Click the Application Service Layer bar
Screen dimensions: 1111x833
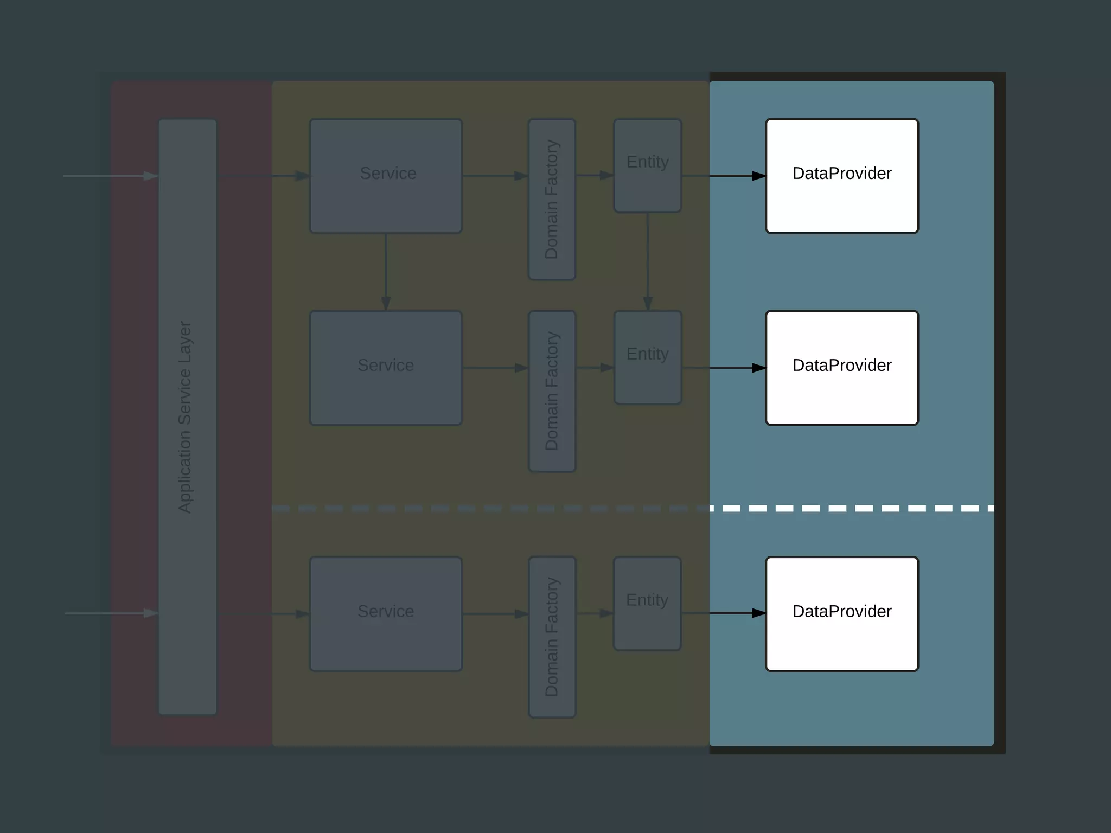tap(188, 416)
